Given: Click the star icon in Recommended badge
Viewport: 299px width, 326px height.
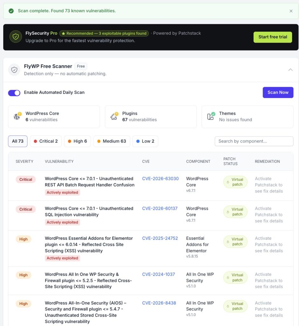Looking at the screenshot, I should pyautogui.click(x=63, y=33).
